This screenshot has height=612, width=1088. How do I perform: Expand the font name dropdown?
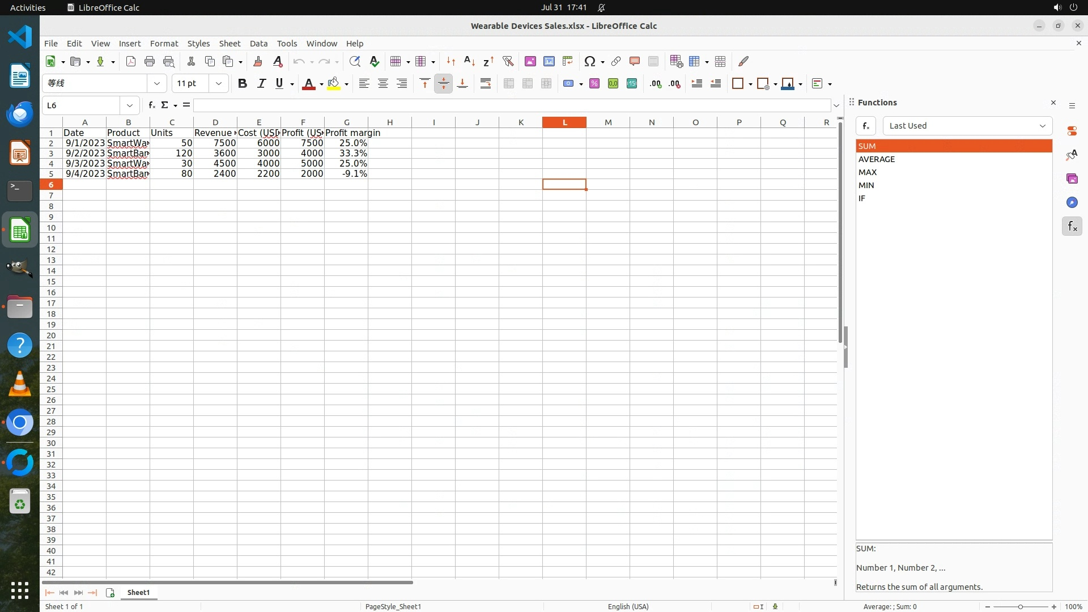tap(157, 83)
